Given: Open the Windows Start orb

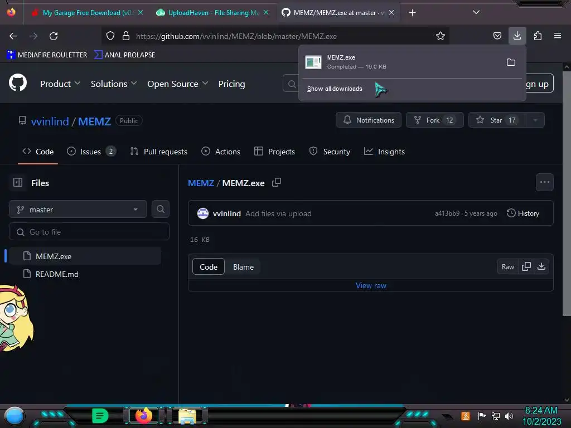Looking at the screenshot, I should point(14,416).
